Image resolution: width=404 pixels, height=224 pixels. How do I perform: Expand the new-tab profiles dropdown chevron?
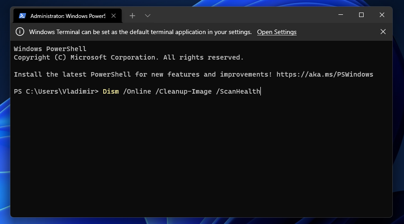point(147,16)
